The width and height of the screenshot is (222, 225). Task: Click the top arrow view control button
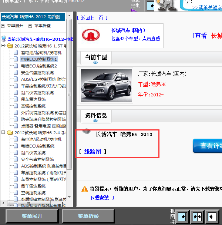[151, 6]
